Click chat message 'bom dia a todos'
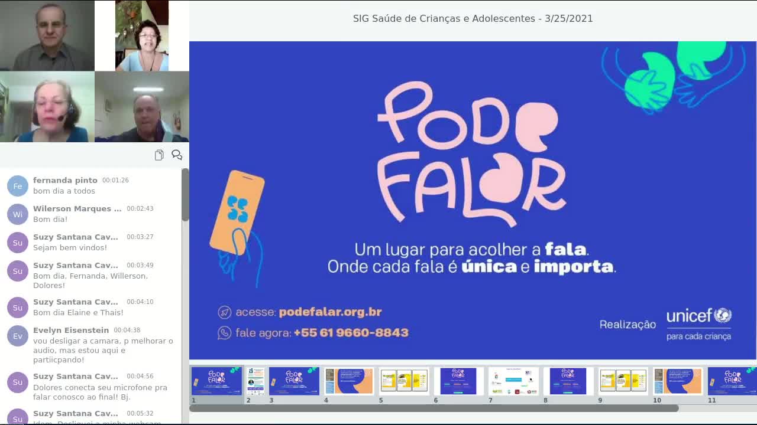The width and height of the screenshot is (757, 425). pyautogui.click(x=64, y=191)
